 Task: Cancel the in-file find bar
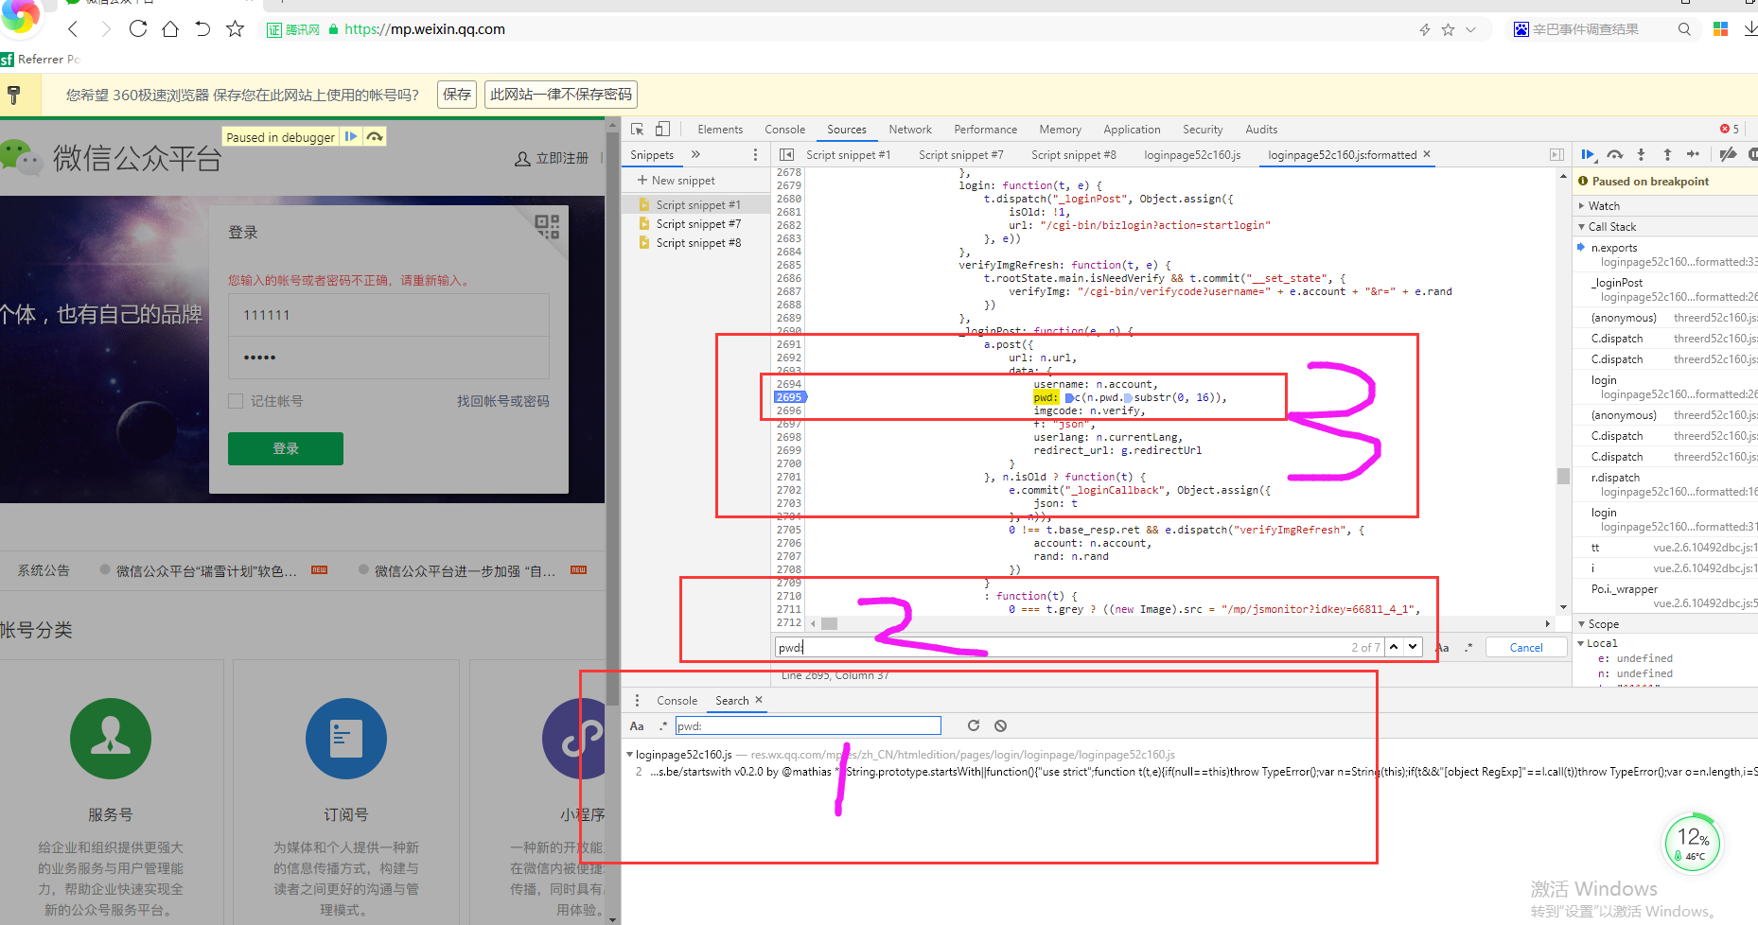click(1525, 647)
